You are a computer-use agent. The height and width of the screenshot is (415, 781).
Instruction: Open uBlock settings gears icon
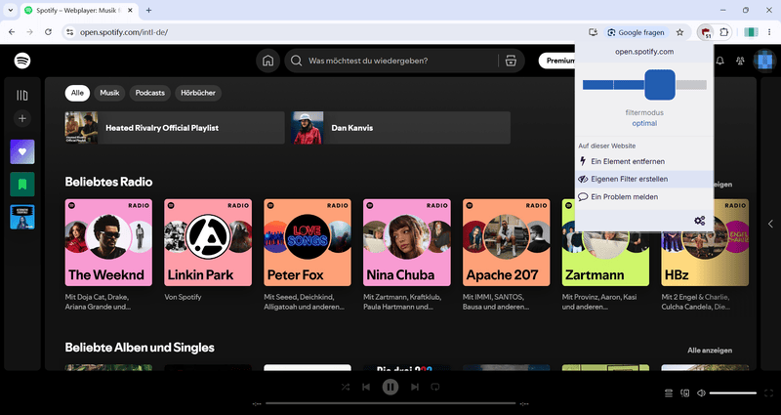tap(700, 221)
